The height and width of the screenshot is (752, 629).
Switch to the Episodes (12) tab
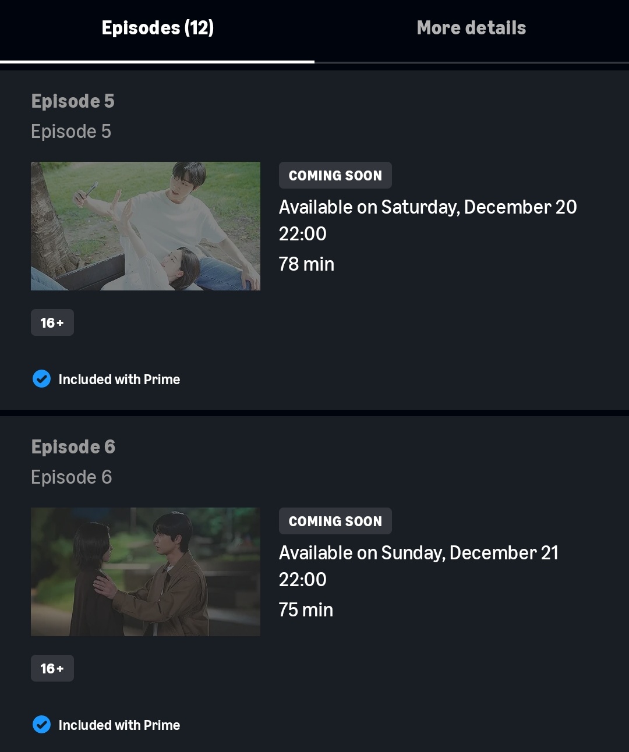157,28
